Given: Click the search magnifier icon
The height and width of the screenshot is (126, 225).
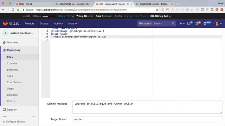Looking at the screenshot, I should [173, 23].
